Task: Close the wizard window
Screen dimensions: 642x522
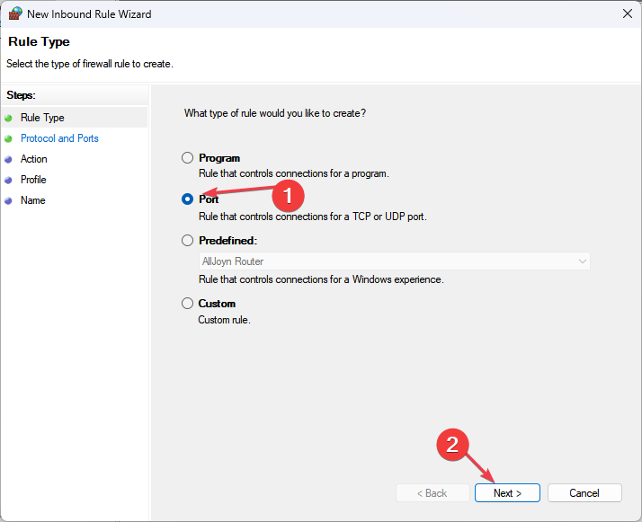Action: (x=626, y=14)
